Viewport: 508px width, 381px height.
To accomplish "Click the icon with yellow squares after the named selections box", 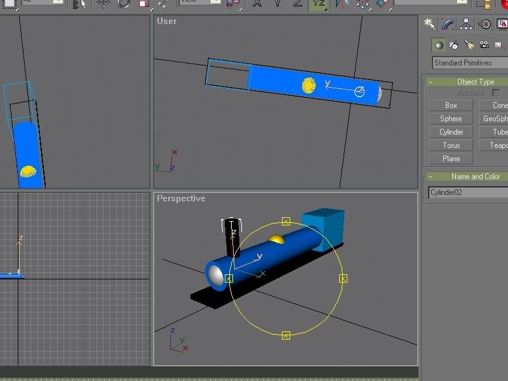I will click(485, 4).
